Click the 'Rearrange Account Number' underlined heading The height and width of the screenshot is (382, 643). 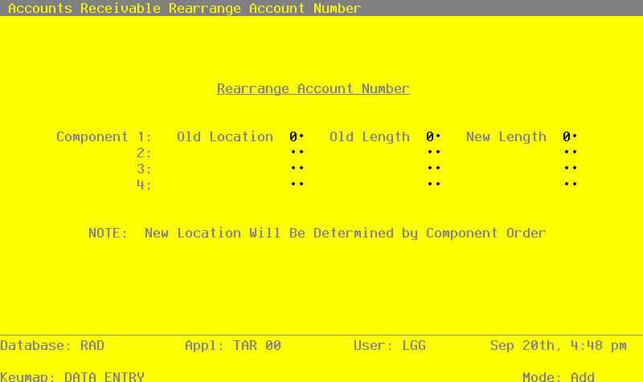[313, 88]
